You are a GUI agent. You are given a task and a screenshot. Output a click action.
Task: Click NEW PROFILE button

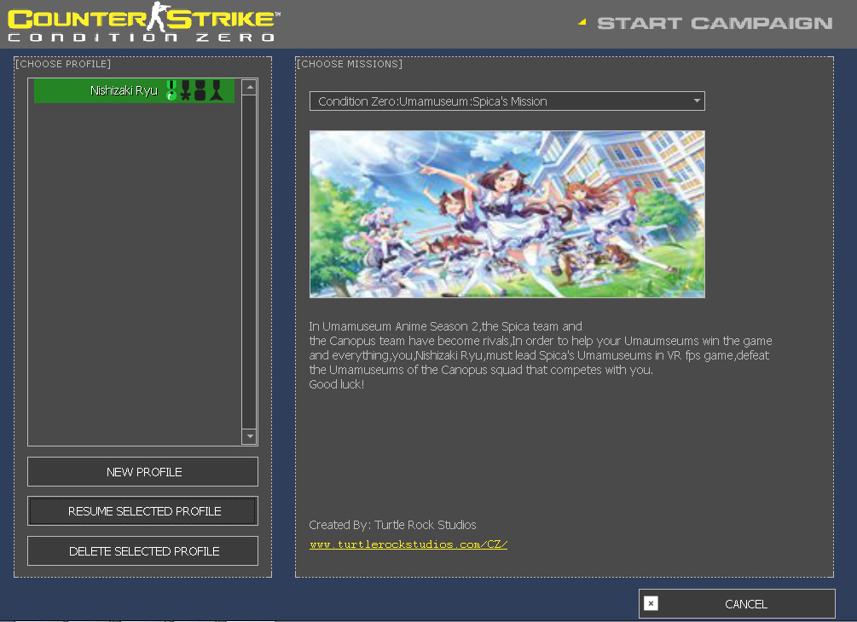[142, 472]
